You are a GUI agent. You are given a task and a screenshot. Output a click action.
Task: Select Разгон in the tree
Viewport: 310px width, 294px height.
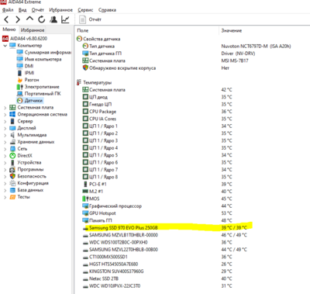point(32,80)
